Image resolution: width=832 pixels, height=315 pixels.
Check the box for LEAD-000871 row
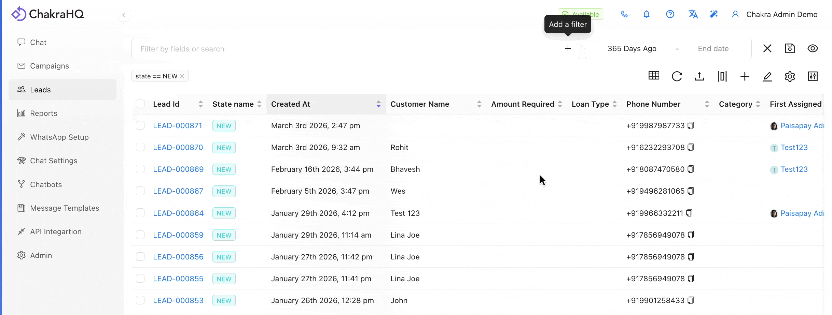140,125
